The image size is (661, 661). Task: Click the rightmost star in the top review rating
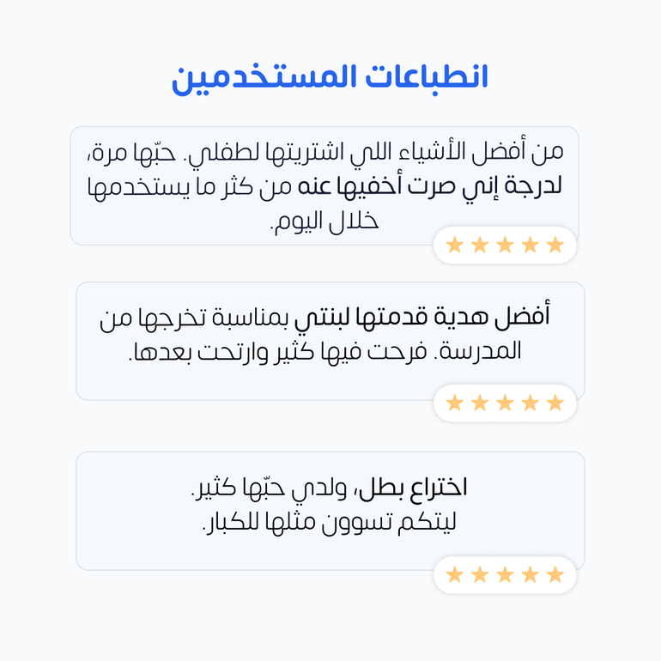click(555, 245)
